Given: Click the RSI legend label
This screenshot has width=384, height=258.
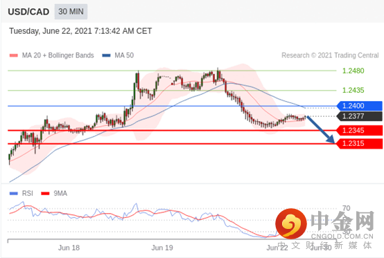Looking at the screenshot, I should [x=28, y=194].
